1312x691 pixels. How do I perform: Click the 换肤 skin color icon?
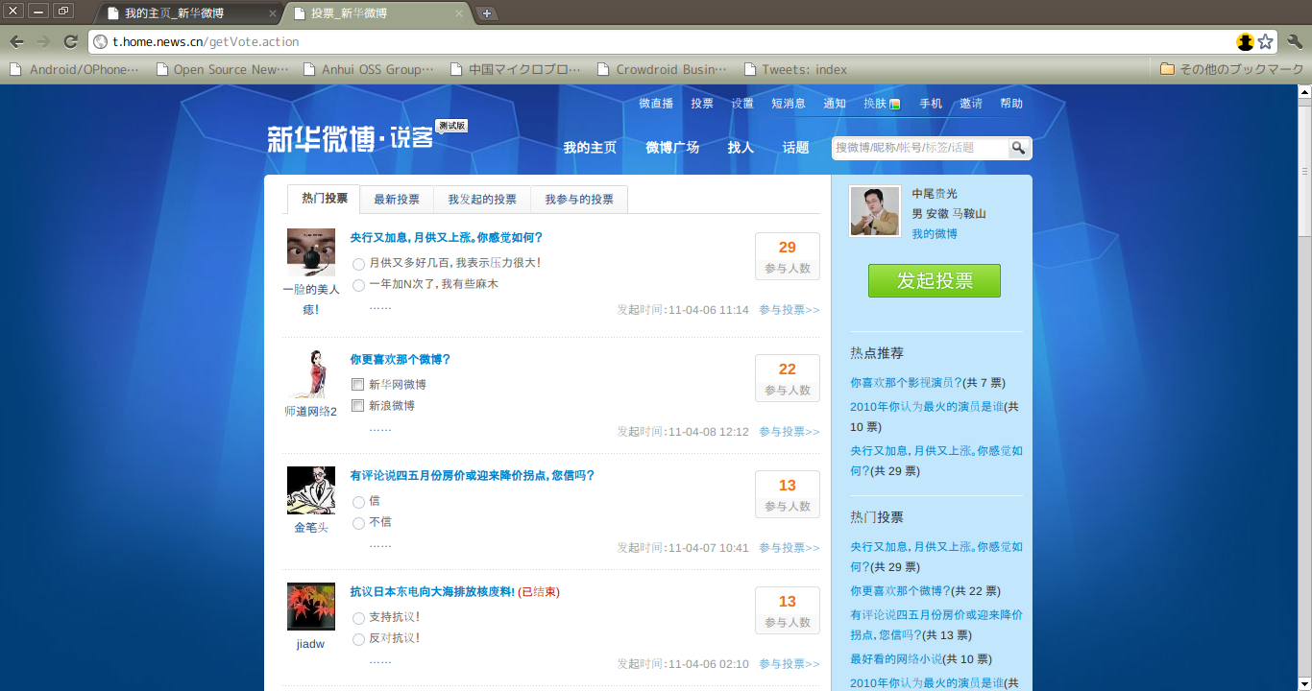point(895,104)
